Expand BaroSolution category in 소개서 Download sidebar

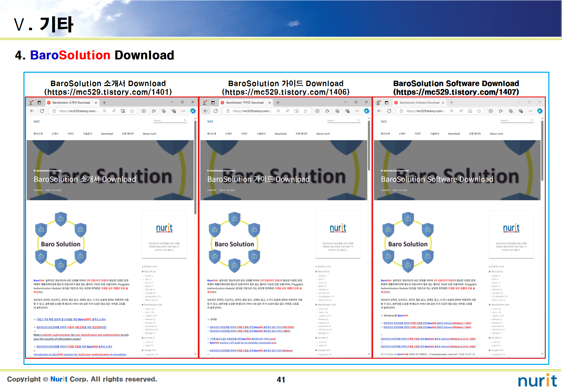click(x=152, y=305)
